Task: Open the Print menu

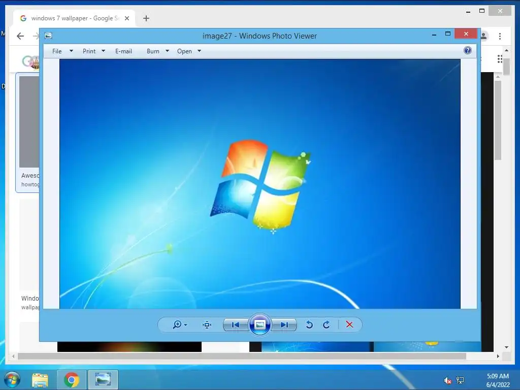Action: 89,51
